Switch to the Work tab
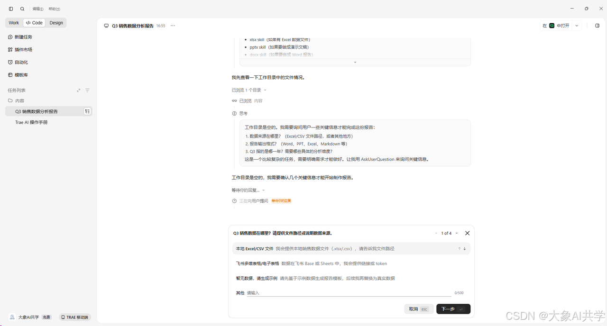Image resolution: width=607 pixels, height=326 pixels. 14,23
